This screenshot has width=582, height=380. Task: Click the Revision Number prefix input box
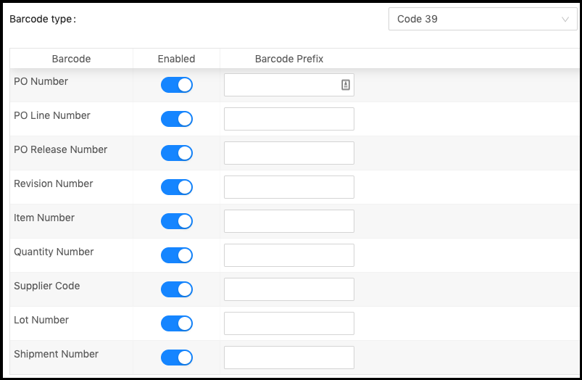289,187
